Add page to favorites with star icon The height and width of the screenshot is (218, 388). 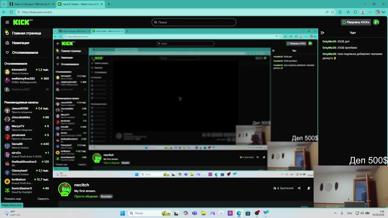pos(333,12)
